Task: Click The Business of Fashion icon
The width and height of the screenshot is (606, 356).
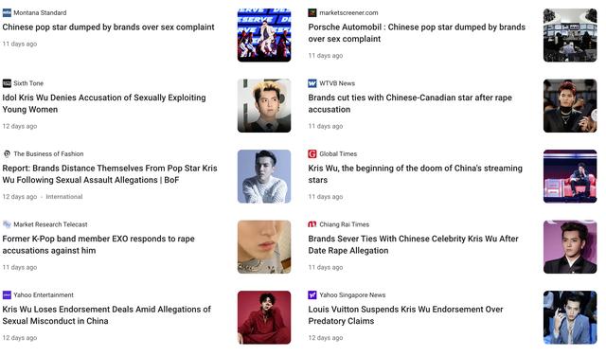Action: point(7,153)
